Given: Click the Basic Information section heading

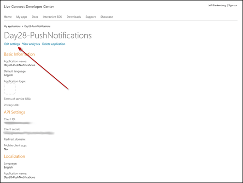Looking at the screenshot, I should (x=19, y=54).
